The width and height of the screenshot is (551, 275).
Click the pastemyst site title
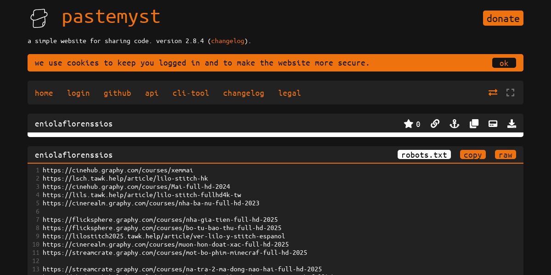pyautogui.click(x=111, y=17)
